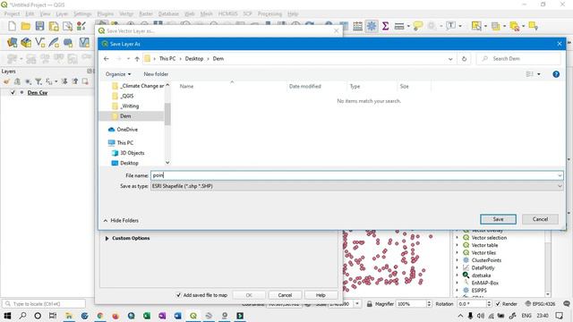573x322 pixels.
Task: Select _QGIS folder in tree
Action: pyautogui.click(x=124, y=96)
